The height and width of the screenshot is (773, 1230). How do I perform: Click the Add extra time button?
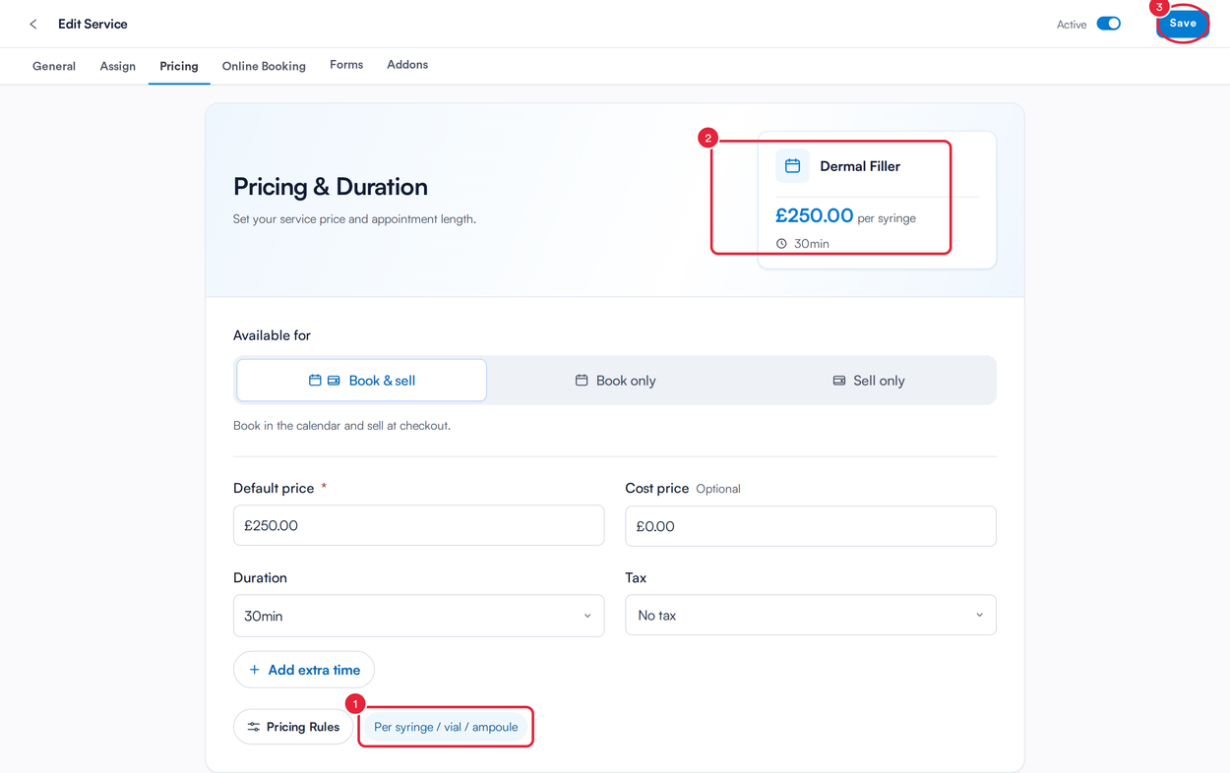(304, 670)
